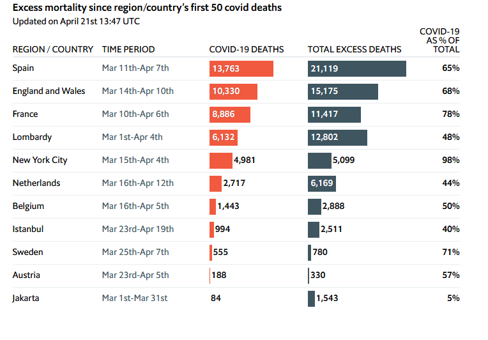Viewport: 488px width, 340px height.
Task: Select the New York City row label
Action: coord(40,160)
